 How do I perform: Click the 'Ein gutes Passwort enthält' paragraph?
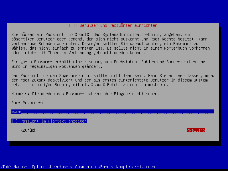[x=108, y=64]
